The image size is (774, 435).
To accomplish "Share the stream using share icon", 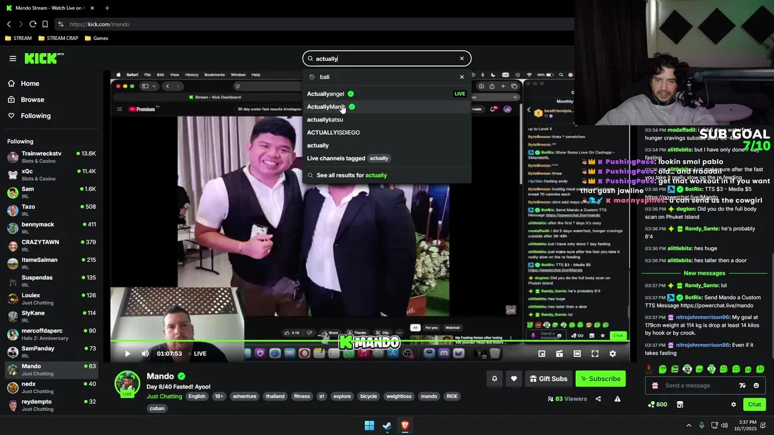I will (598, 399).
